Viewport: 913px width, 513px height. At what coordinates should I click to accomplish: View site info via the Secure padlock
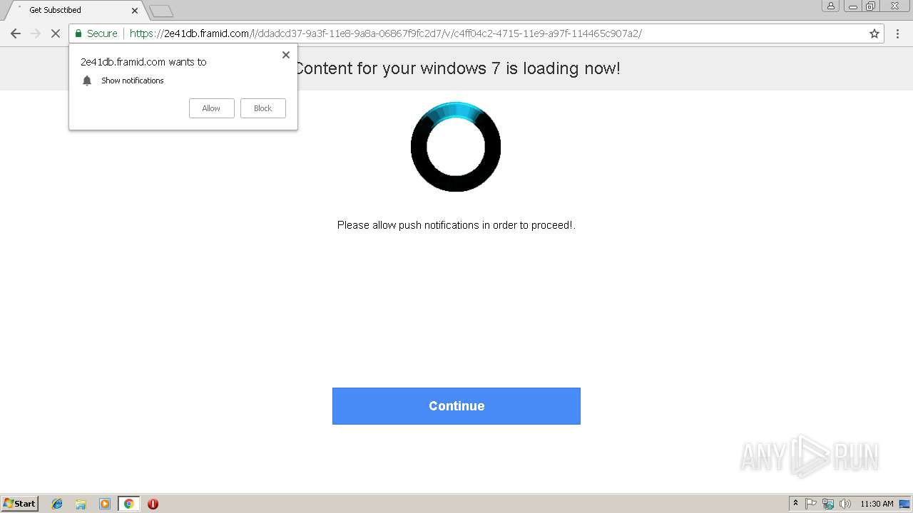click(x=96, y=33)
